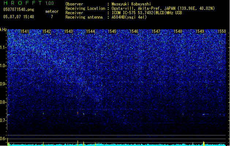Image resolution: width=230 pixels, height=146 pixels.
Task: Click the 1549 time marker
Action: point(200,31)
